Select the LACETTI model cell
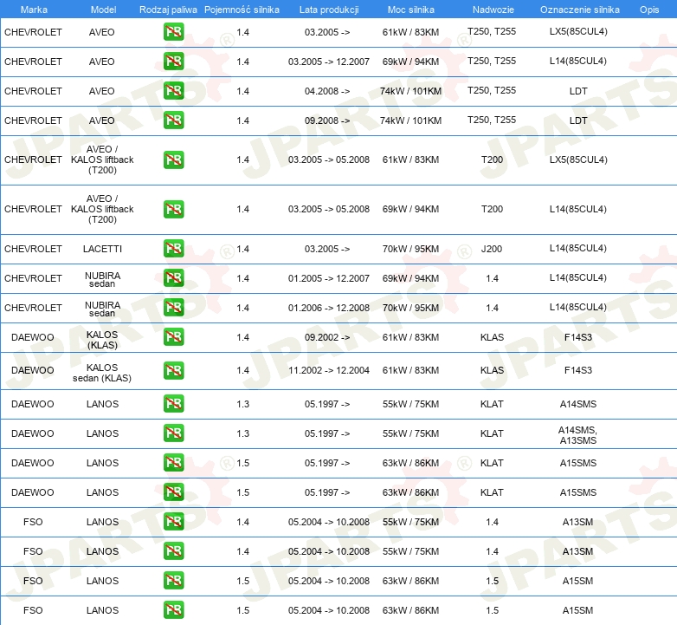The width and height of the screenshot is (677, 625). click(x=102, y=249)
